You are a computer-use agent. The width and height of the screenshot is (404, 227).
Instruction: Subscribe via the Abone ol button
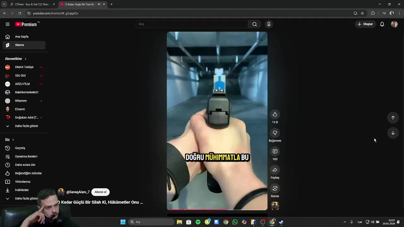click(x=100, y=192)
